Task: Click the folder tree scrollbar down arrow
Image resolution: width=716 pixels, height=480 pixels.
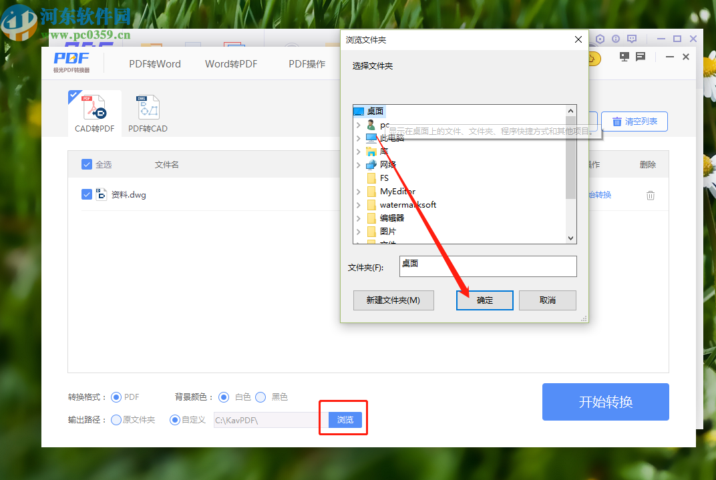Action: click(570, 238)
